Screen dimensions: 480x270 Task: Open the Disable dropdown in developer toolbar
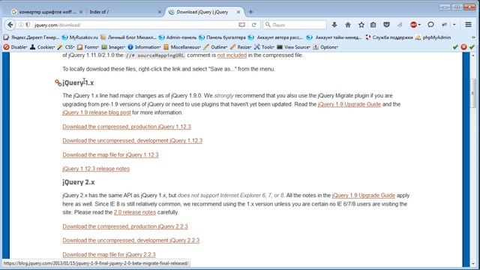pyautogui.click(x=15, y=47)
